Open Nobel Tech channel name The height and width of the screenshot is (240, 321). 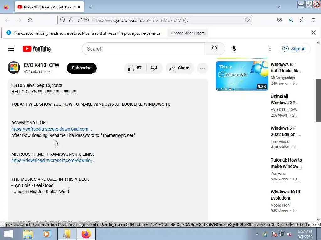[280, 205]
